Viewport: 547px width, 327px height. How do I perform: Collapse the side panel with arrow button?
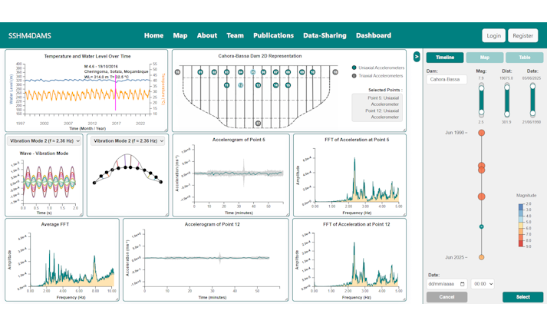[417, 56]
